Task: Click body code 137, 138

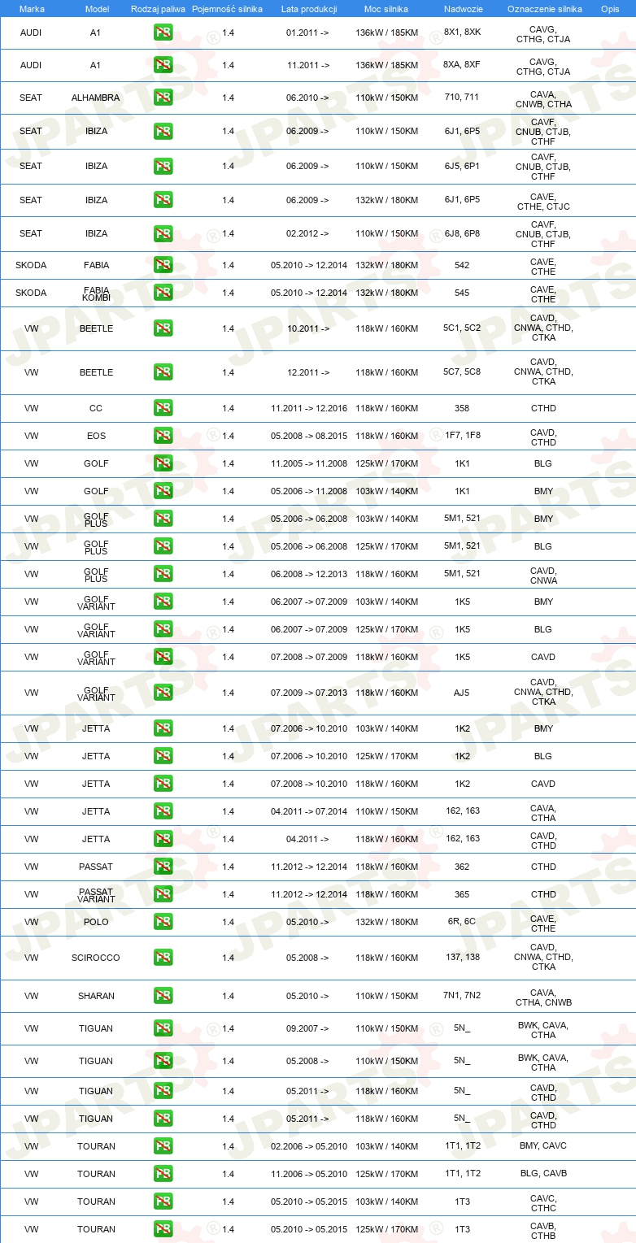Action: pyautogui.click(x=462, y=958)
